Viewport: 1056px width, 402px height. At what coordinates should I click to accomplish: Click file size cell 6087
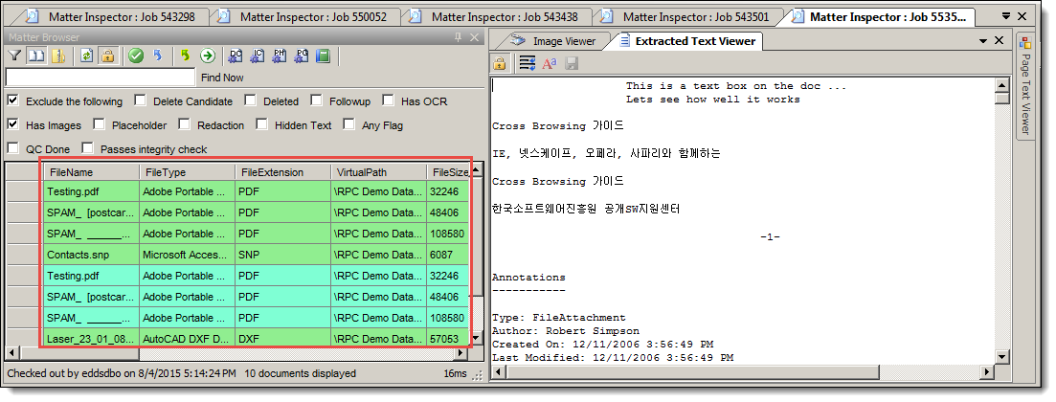click(448, 256)
